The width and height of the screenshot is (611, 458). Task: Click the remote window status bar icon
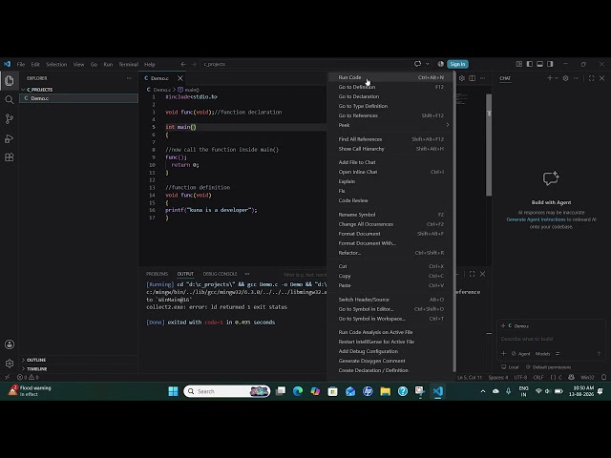click(7, 377)
